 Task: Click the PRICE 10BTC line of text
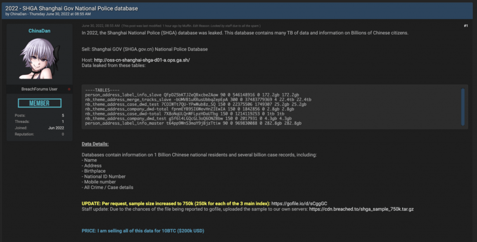143,231
